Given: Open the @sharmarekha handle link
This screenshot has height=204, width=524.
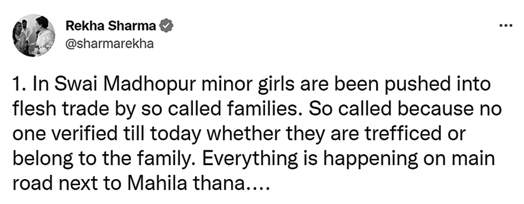Looking at the screenshot, I should [110, 44].
